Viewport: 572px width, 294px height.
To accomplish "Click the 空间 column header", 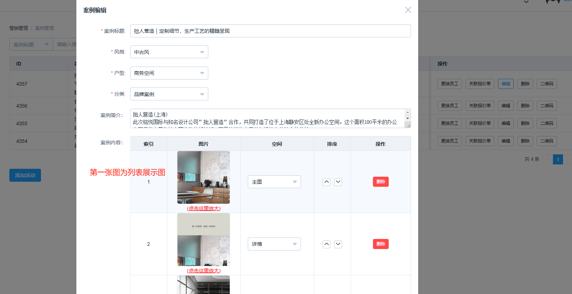I will (277, 144).
